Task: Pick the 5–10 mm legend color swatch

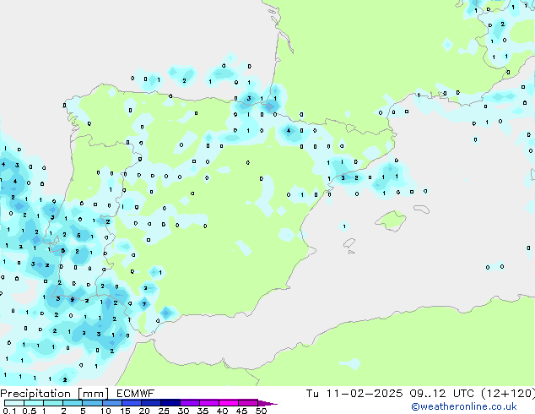Action: [x=92, y=403]
